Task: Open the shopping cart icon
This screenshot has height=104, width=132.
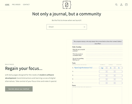Action: [x=126, y=5]
